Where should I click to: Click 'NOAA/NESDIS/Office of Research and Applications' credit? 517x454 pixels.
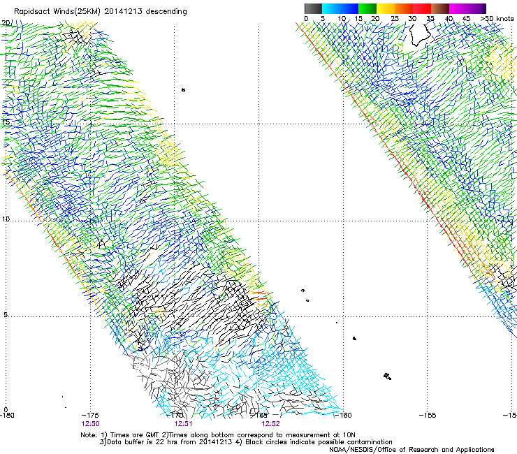(x=412, y=449)
